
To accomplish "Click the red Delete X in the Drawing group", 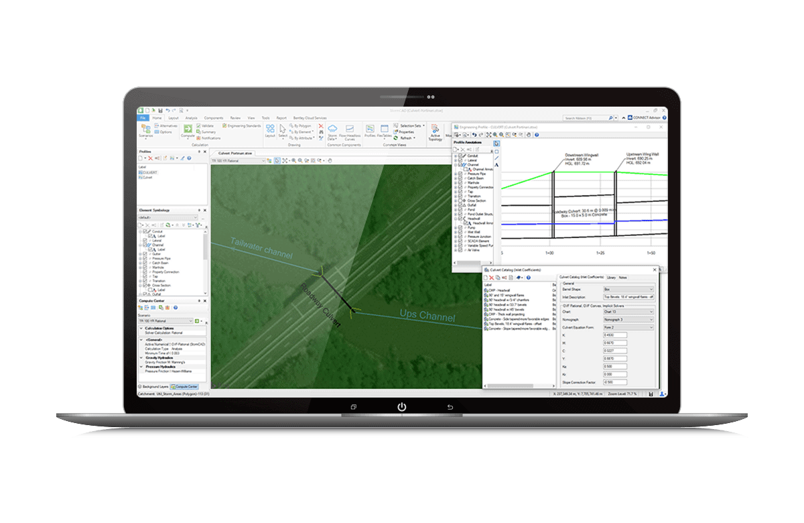I will tap(321, 125).
